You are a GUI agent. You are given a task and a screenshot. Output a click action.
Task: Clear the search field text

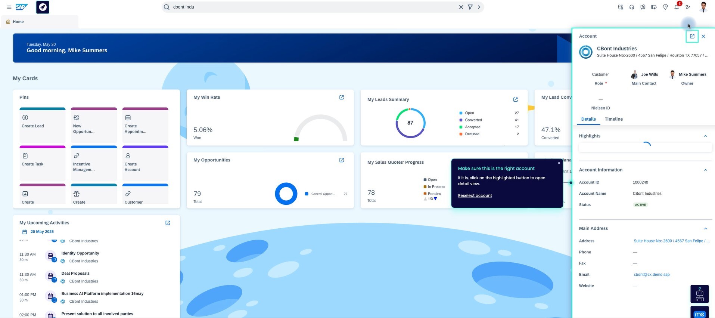pyautogui.click(x=461, y=7)
